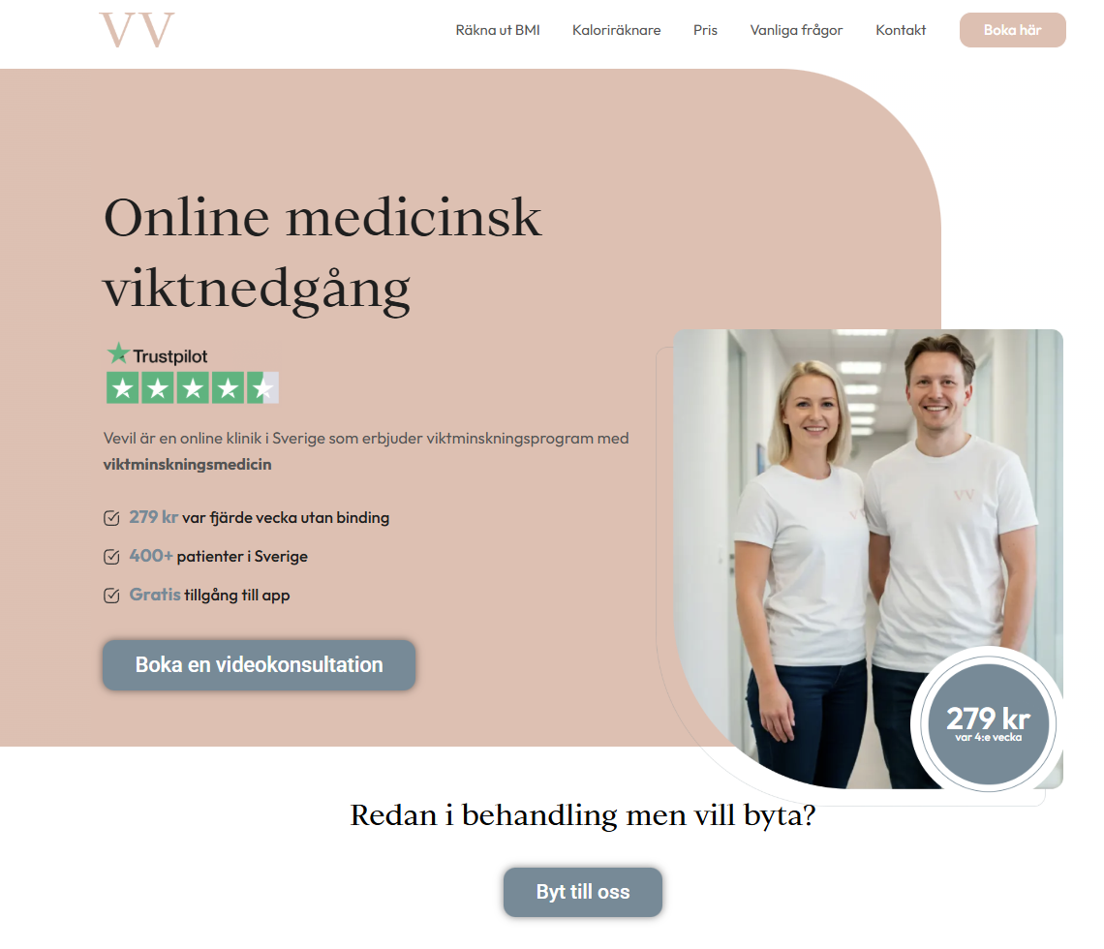1104x949 pixels.
Task: Click the half-filled fifth Trustpilot star
Action: (x=263, y=388)
